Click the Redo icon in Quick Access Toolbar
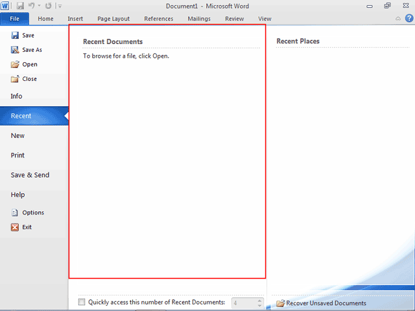Screen dimensions: 415x311 (x=48, y=6)
